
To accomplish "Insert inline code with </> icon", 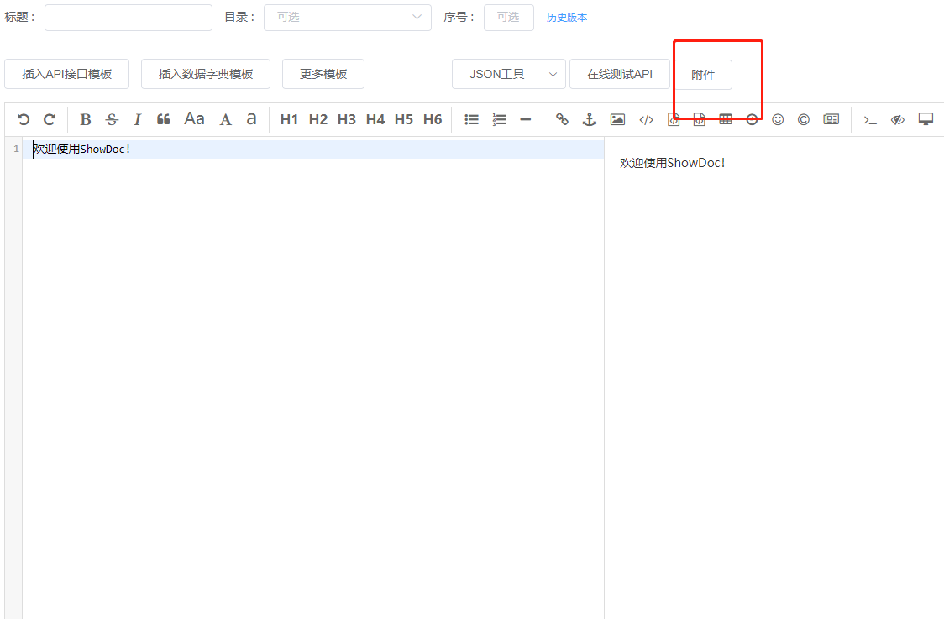I will pos(646,119).
